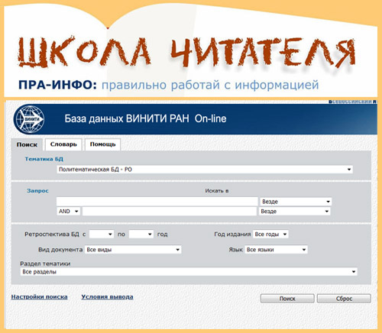Screen dimensions: 382x333
Task: Open the Ретроспектива БД start year dropdown
Action: tap(102, 234)
